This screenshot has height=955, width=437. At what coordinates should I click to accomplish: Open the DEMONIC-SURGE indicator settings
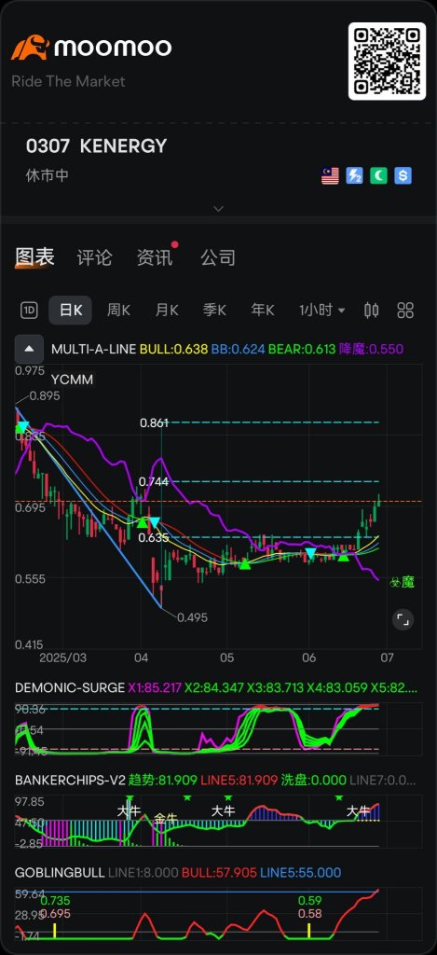[70, 688]
